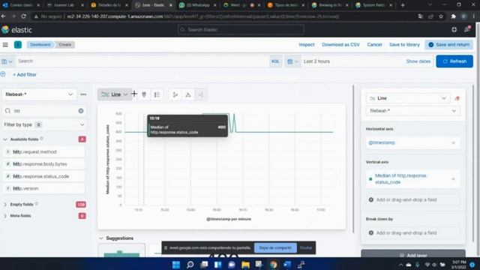Select the http.version field
480x270 pixels.
point(43,188)
